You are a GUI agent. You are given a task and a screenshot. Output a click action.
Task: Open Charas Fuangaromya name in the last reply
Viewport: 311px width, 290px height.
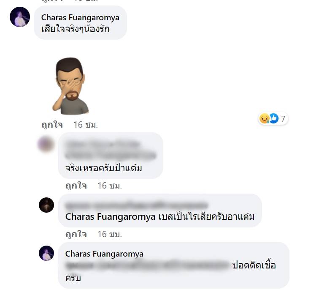click(104, 254)
